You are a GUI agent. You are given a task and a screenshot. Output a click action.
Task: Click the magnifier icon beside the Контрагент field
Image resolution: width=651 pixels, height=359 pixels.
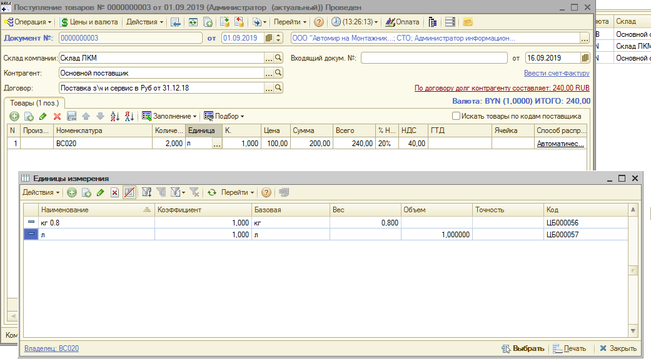[x=278, y=73]
